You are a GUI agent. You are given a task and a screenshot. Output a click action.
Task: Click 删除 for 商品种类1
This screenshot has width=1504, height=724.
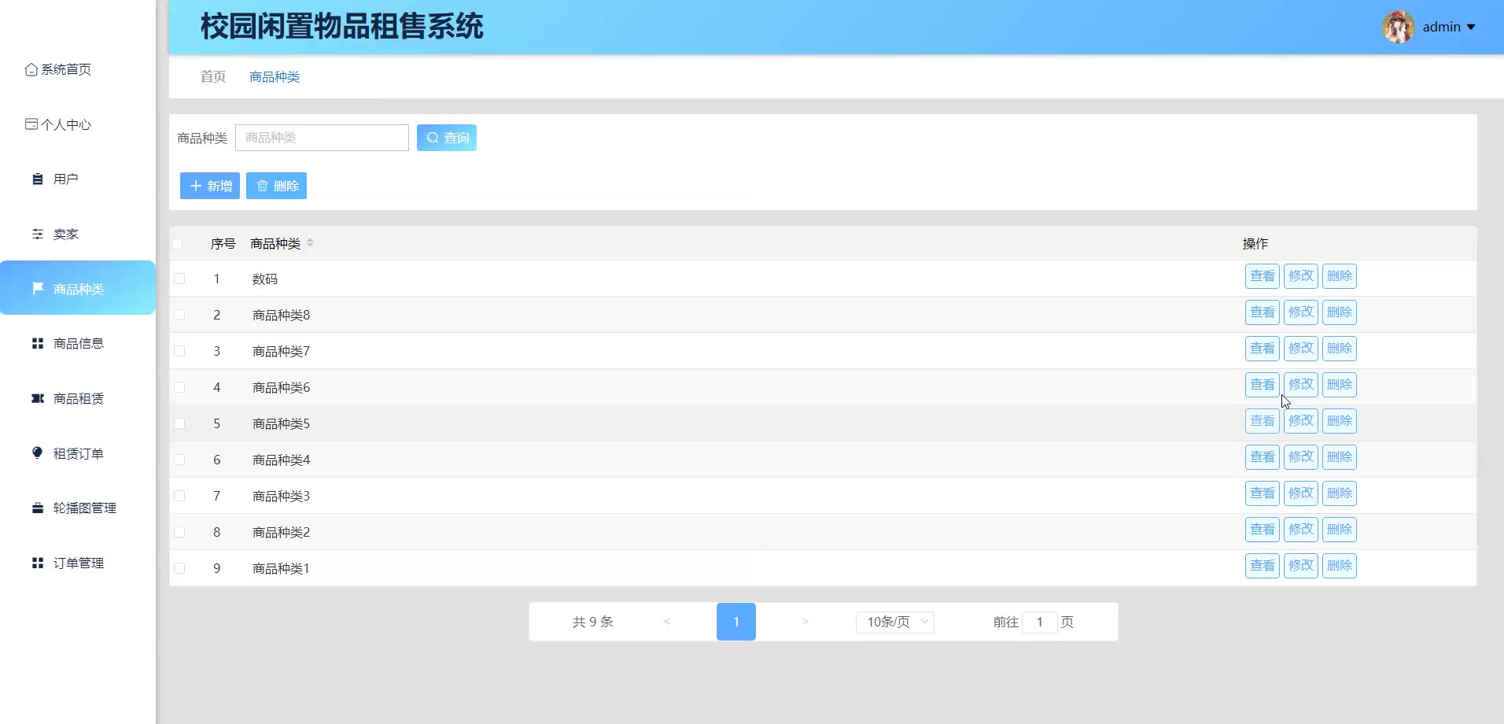coord(1340,566)
